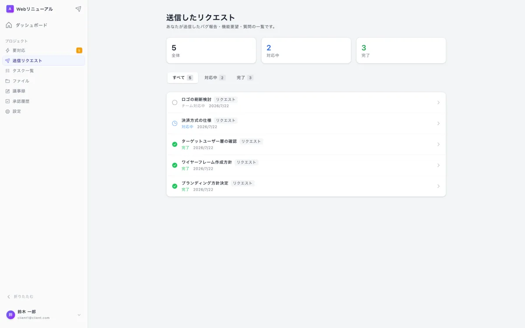Click the checkbox icon beside 承認履歴
This screenshot has width=525, height=328.
pyautogui.click(x=7, y=101)
